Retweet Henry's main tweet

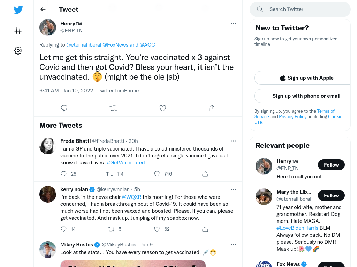click(113, 108)
